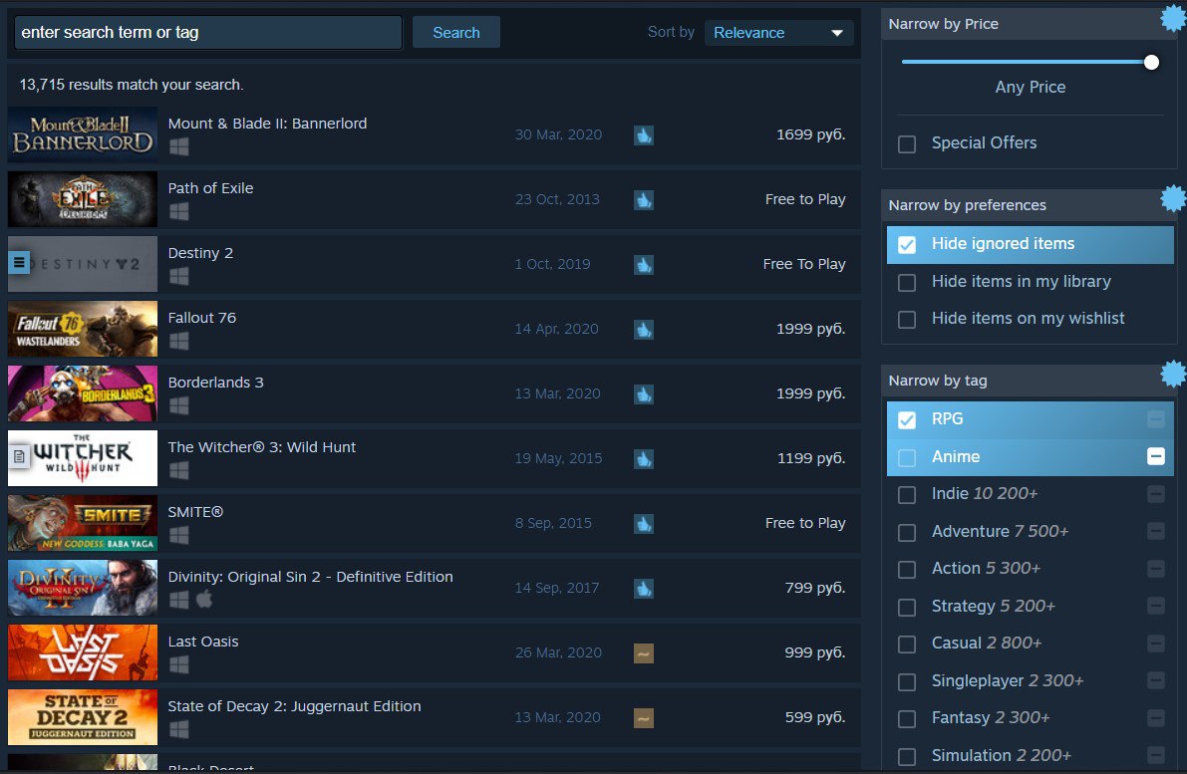This screenshot has height=774, width=1187.
Task: Click the gear badge on Narrow by tag panel
Action: 1173,374
